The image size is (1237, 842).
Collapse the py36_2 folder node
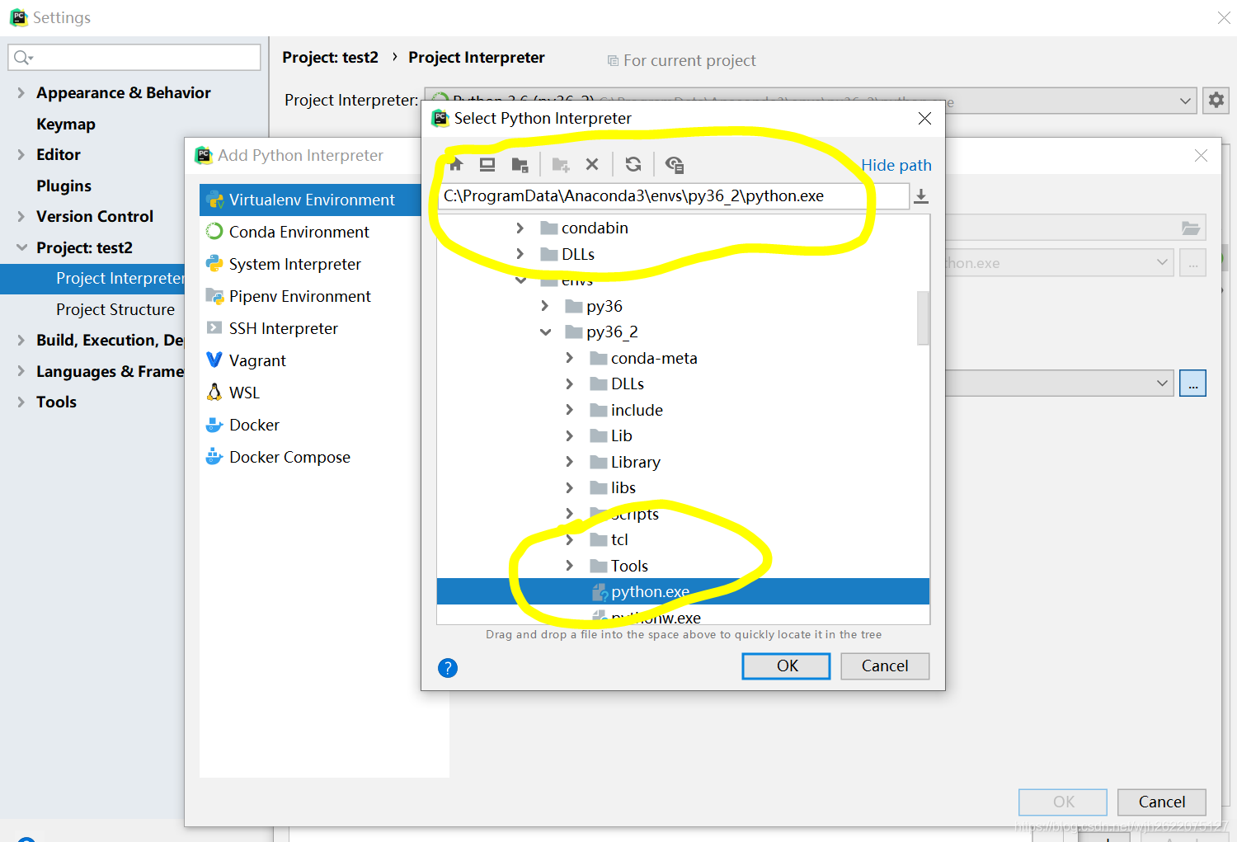545,332
